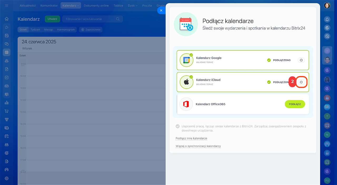
Task: Open Aktualności in the top menu
Action: click(28, 6)
